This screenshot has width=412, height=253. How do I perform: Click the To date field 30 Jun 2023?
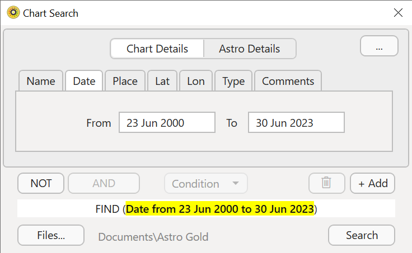click(x=296, y=123)
